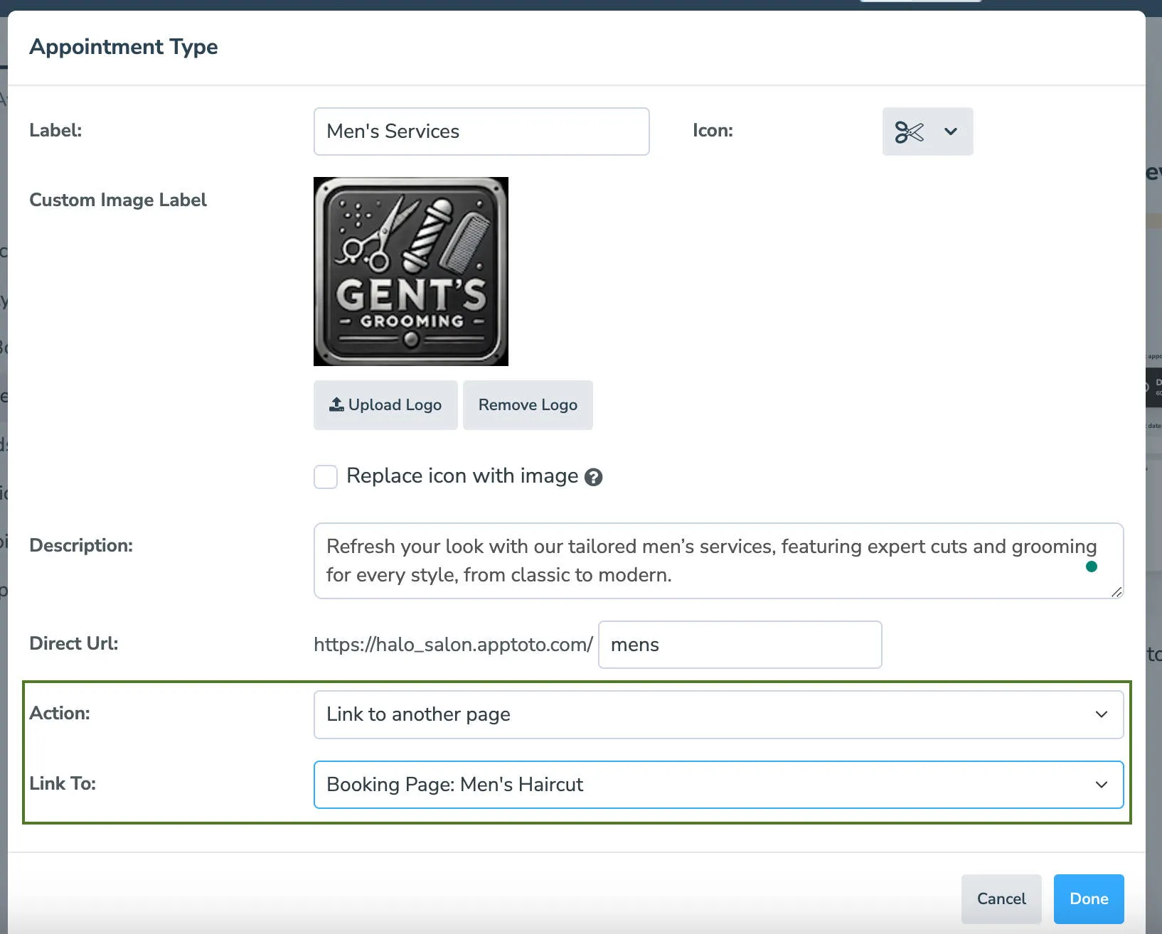Click the green autosave indicator dot
The width and height of the screenshot is (1162, 934).
1092,567
